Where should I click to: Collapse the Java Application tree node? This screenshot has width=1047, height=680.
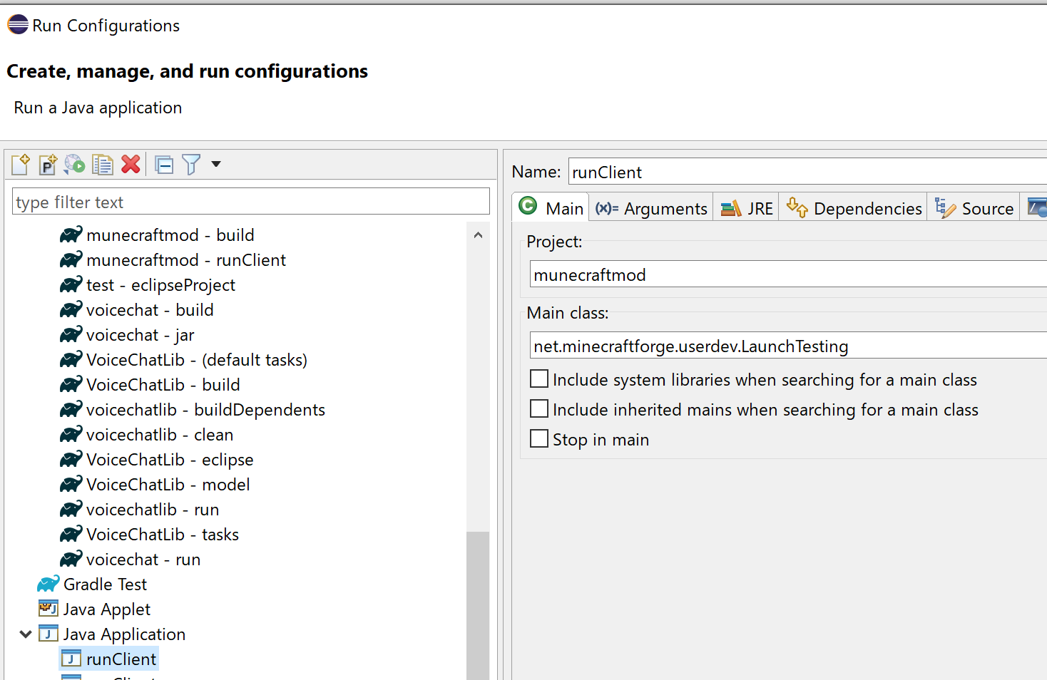[25, 634]
